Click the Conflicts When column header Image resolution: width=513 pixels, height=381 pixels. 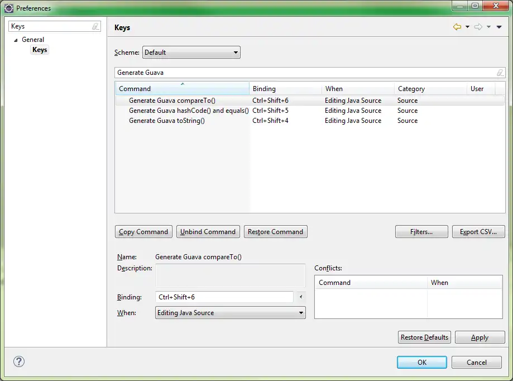(x=464, y=283)
